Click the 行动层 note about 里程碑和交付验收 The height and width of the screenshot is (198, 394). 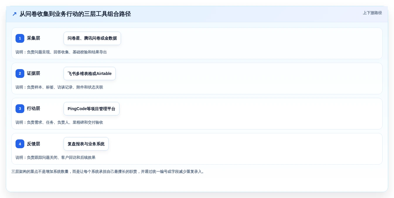click(x=59, y=122)
